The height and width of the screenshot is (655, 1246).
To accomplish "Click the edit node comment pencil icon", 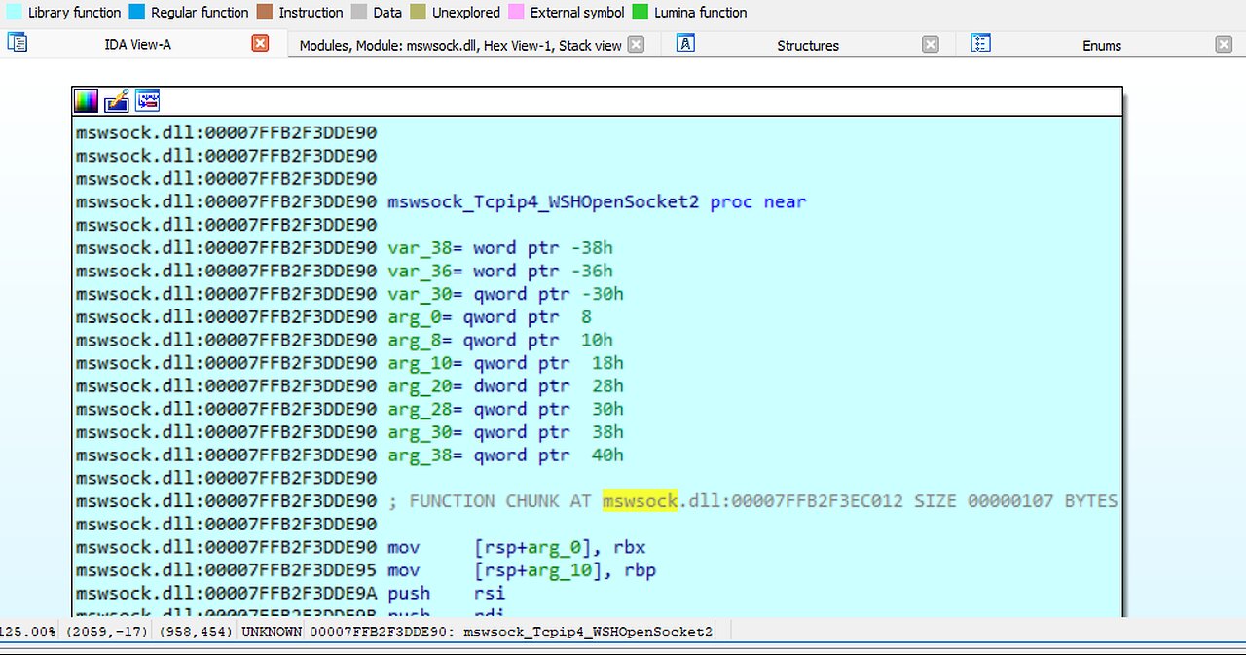I will [x=117, y=100].
